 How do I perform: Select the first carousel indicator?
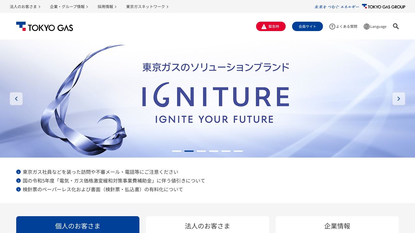(177, 151)
